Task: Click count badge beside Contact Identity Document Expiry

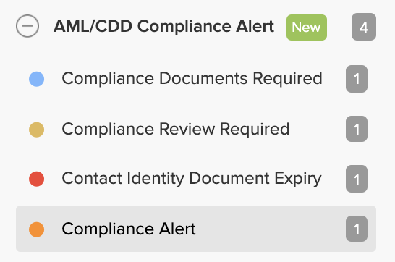Action: (x=357, y=179)
